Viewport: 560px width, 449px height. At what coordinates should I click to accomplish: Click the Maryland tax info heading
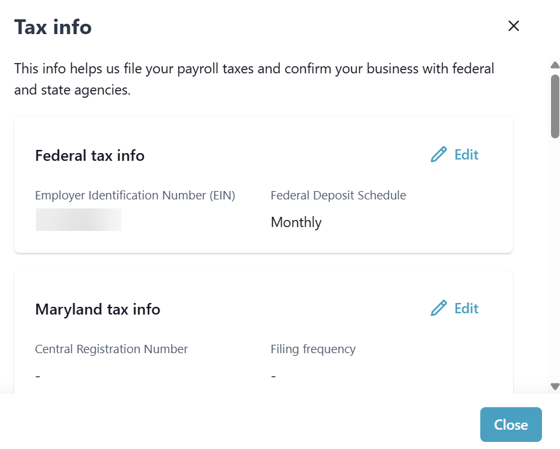(x=97, y=309)
